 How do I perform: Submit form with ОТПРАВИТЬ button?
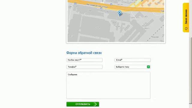[x=83, y=104]
